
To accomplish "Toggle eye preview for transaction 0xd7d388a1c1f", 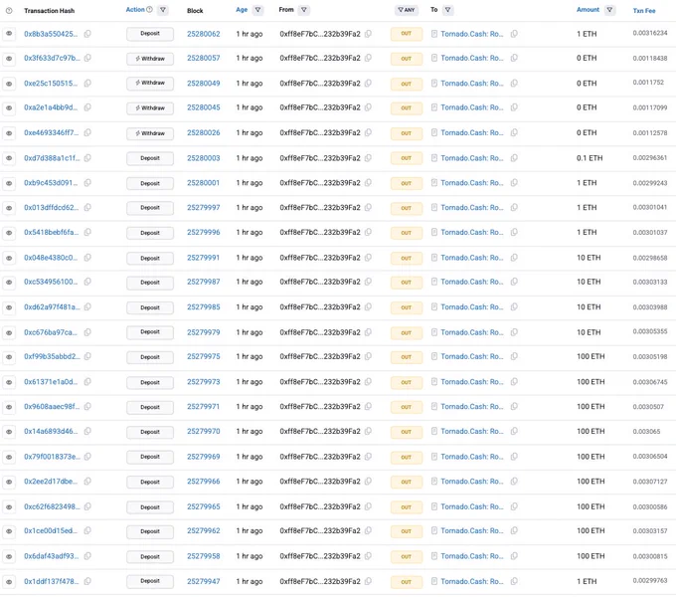I will click(9, 158).
